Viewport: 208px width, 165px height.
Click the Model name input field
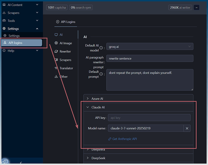coord(146,128)
